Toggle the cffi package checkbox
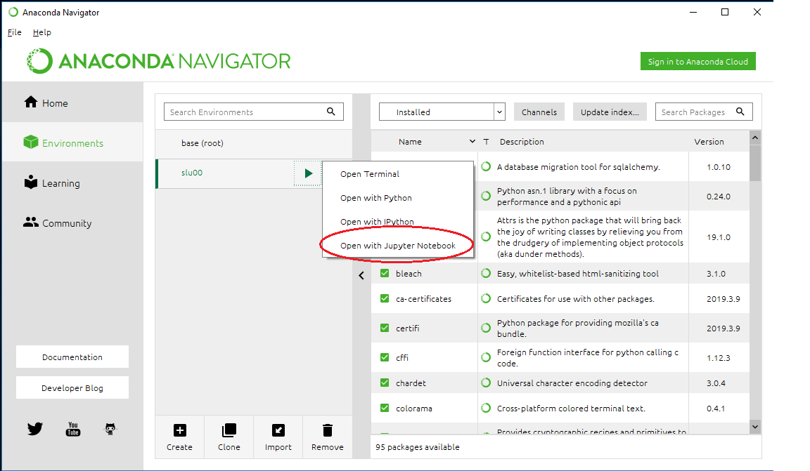The width and height of the screenshot is (810, 471). click(x=385, y=357)
